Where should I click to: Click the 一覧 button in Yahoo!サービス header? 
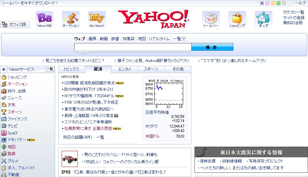pyautogui.click(x=50, y=69)
